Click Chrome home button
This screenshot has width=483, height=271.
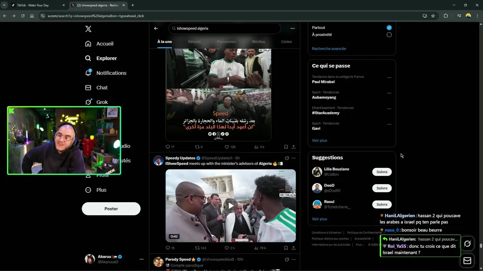tap(32, 16)
